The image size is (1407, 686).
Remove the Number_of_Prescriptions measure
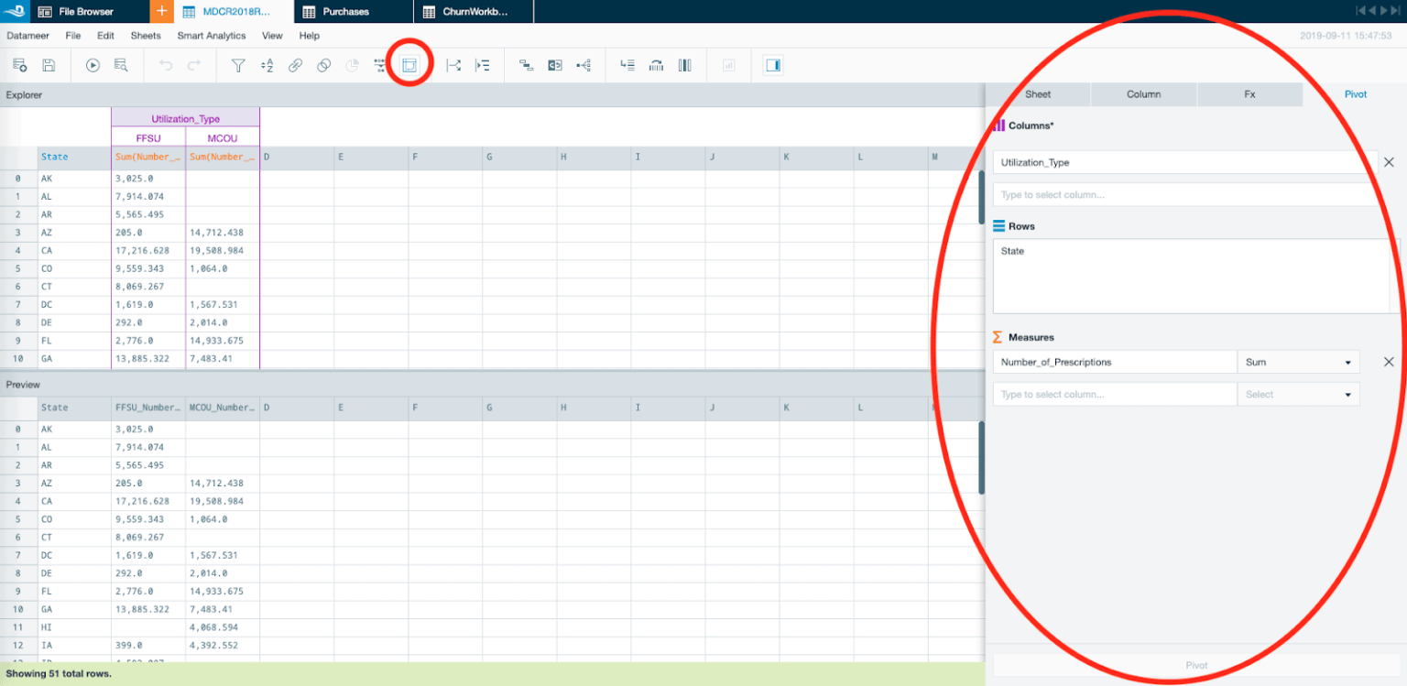pos(1389,362)
